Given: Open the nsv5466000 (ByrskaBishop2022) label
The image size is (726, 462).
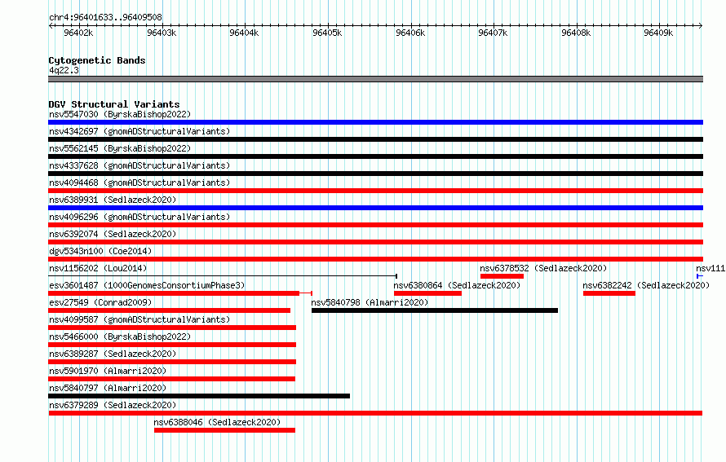Looking at the screenshot, I should (x=120, y=337).
